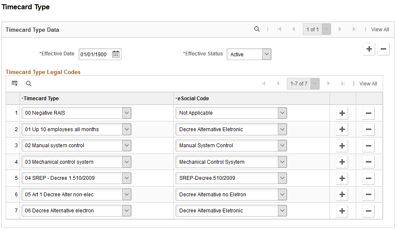Open the Effective Date calendar picker
This screenshot has width=398, height=231.
tap(116, 54)
